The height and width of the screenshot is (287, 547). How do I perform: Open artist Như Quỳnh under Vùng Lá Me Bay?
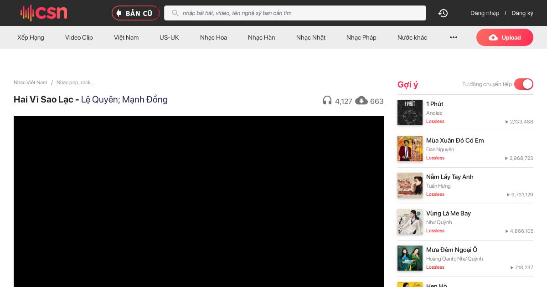tap(439, 222)
